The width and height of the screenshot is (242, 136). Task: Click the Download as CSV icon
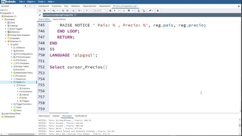(x=158, y=11)
